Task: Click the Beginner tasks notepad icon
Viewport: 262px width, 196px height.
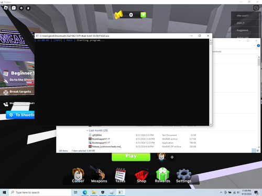Action: pos(6,73)
